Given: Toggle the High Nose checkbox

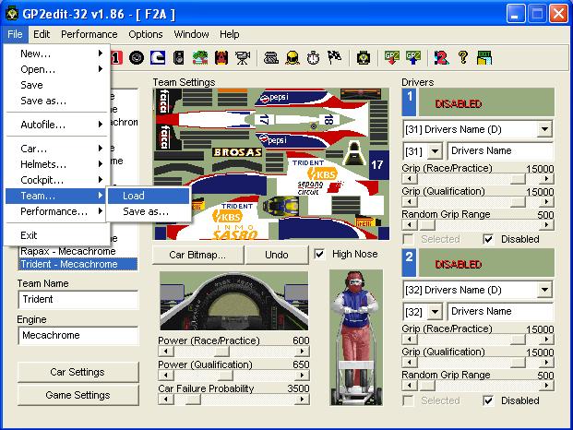Looking at the screenshot, I should (x=319, y=254).
